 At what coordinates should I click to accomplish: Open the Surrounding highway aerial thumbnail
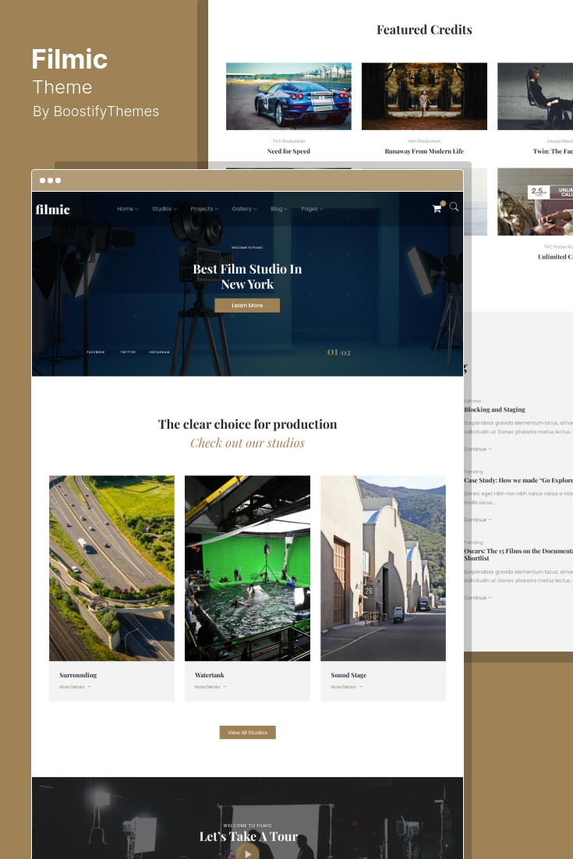pos(111,568)
